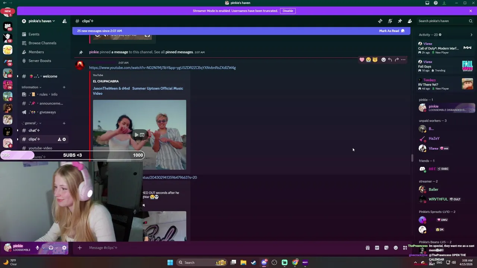Open the giveaways channel
This screenshot has height=268, width=477.
pos(44,112)
